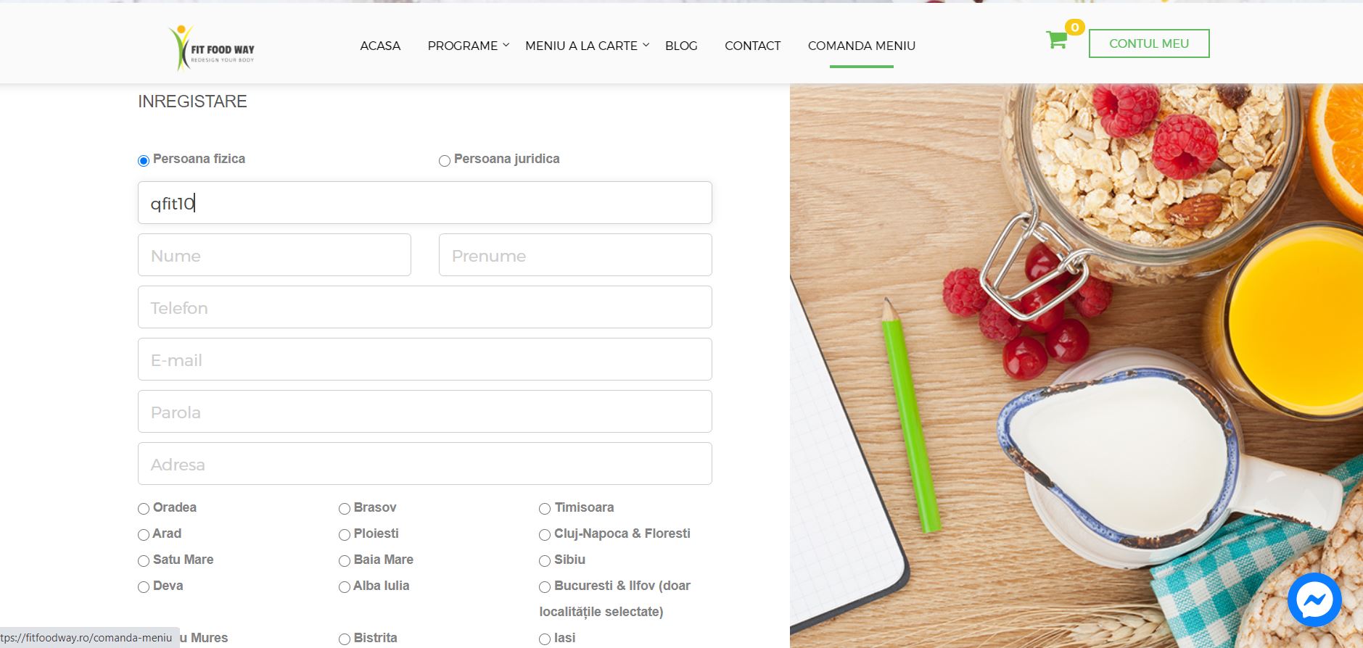Open the Messenger chat bubble
Screen dimensions: 1363x648
[x=1314, y=599]
